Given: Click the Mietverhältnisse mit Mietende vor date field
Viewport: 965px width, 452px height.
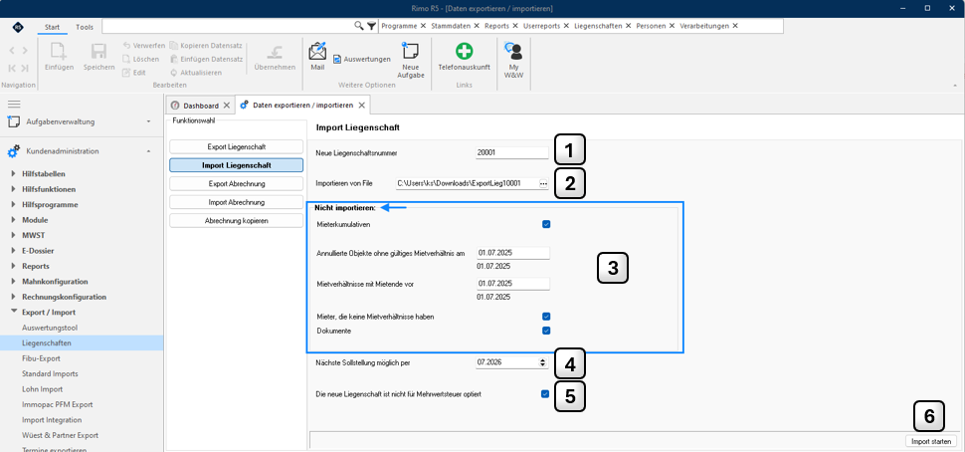Looking at the screenshot, I should (512, 284).
